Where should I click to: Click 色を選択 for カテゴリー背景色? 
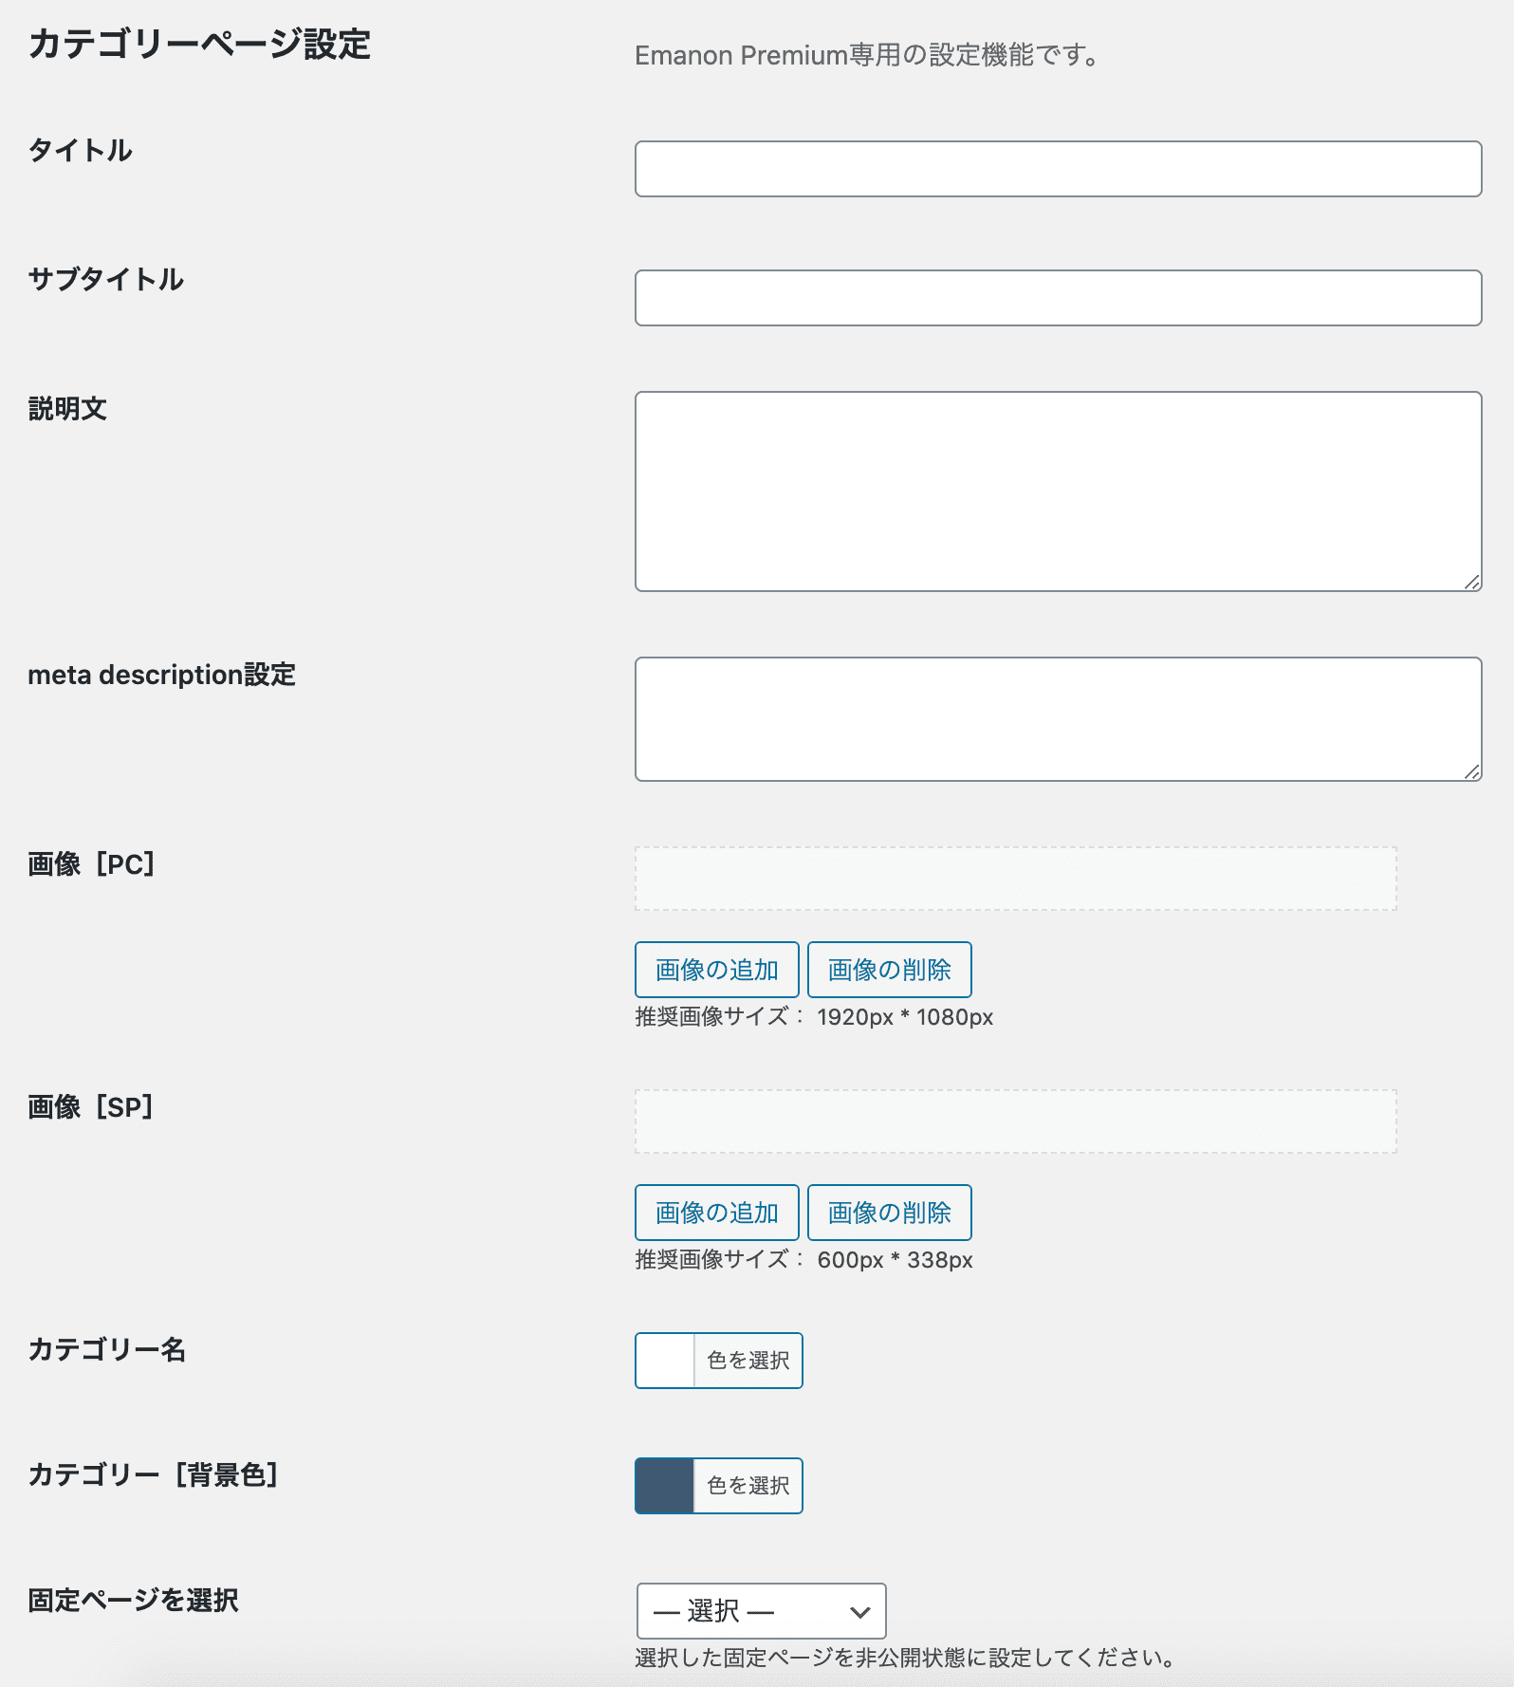click(x=748, y=1486)
